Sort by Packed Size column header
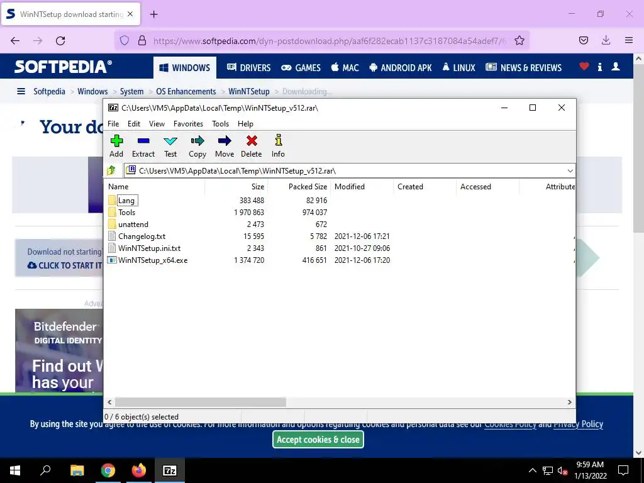Image resolution: width=644 pixels, height=483 pixels. click(x=299, y=186)
